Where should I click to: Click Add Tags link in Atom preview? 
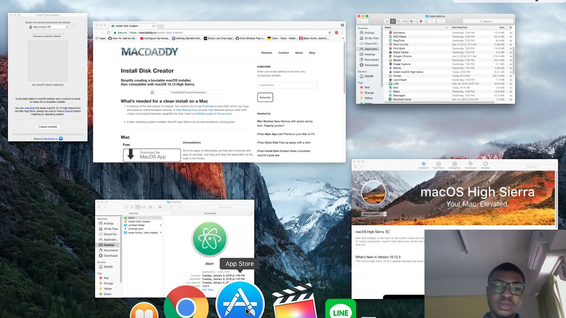[208, 290]
